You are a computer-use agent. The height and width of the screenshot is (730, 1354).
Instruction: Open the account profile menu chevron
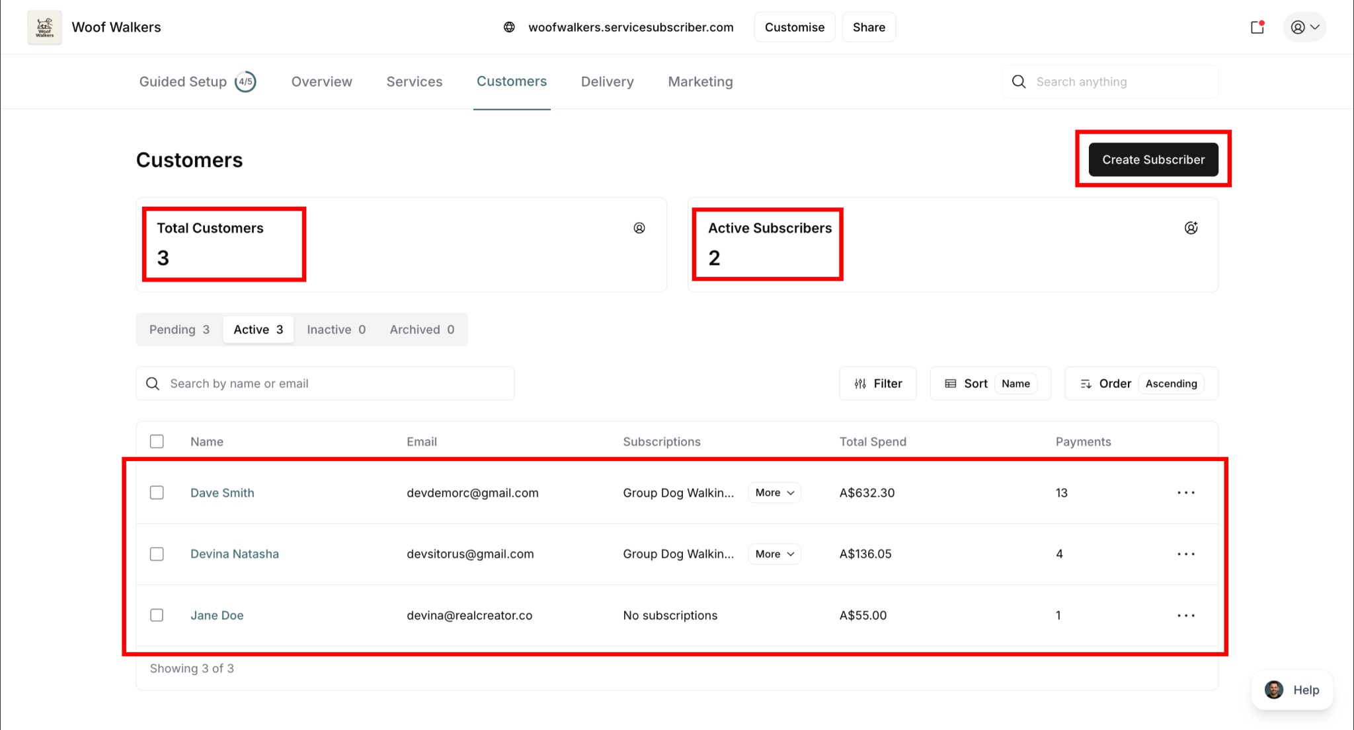pos(1314,27)
